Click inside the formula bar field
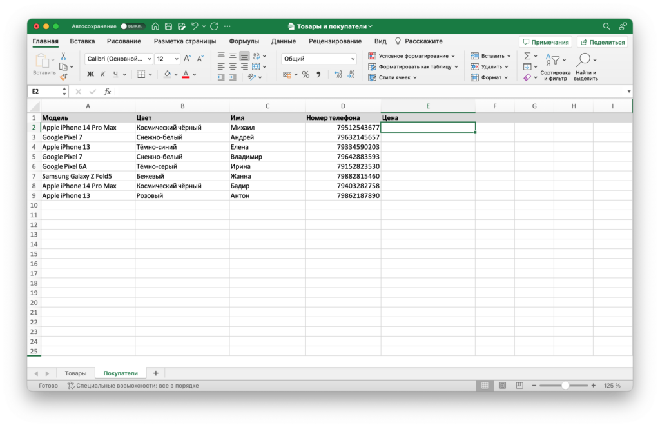Viewport: 660px width, 427px height. [x=371, y=92]
